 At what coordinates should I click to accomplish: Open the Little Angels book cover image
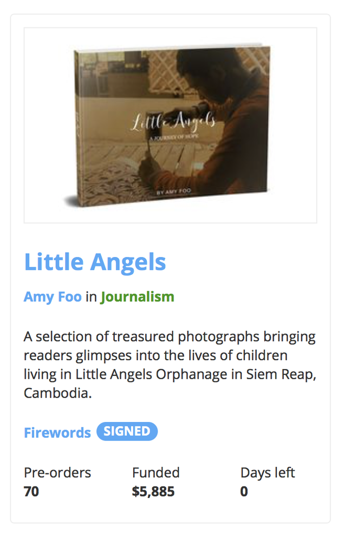(170, 126)
